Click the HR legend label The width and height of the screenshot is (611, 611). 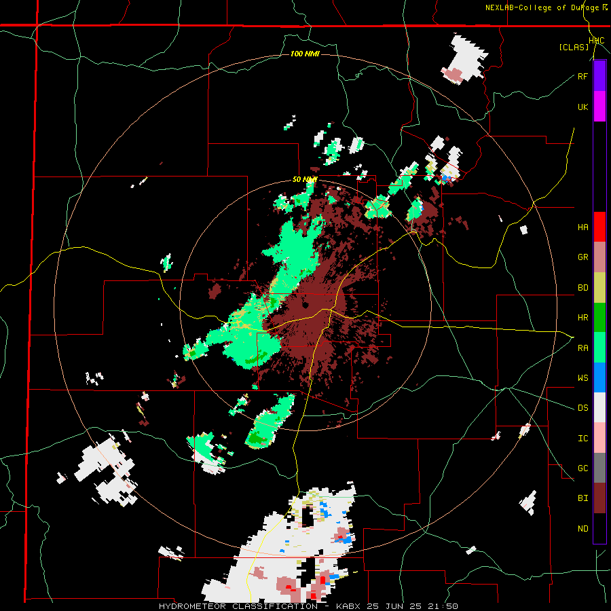tap(582, 318)
